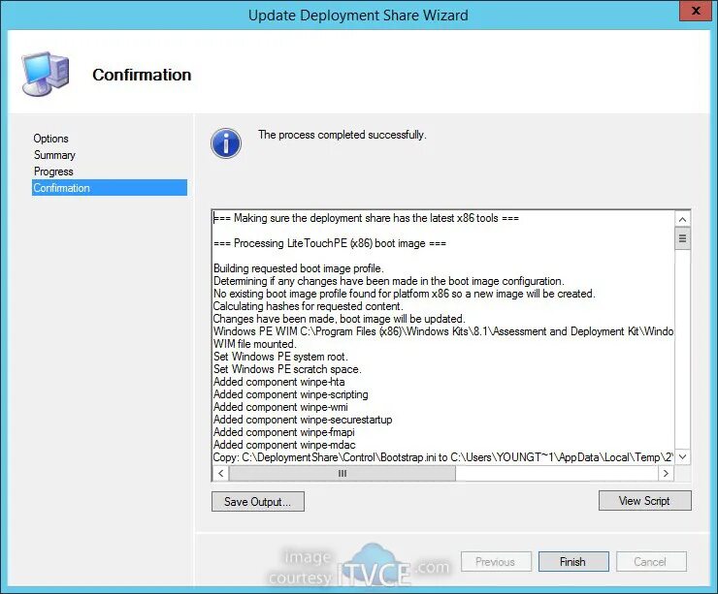Click line 'Set Windows PE system root.'
This screenshot has width=718, height=594.
point(280,357)
